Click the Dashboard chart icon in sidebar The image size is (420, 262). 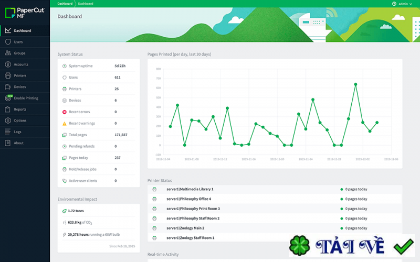click(8, 31)
